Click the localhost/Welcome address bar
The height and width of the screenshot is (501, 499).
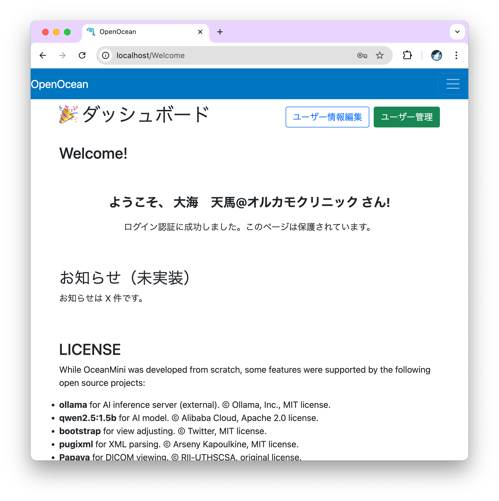pos(219,56)
